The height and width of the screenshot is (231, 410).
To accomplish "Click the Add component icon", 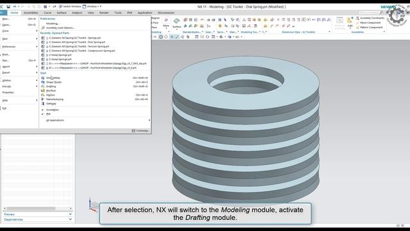I will point(350,23).
